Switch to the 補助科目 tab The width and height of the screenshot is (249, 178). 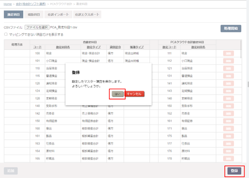coord(34,14)
